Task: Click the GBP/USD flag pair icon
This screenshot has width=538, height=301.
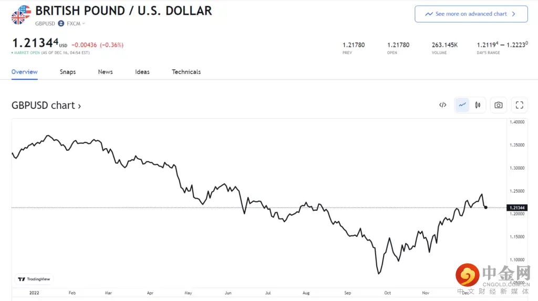Action: [21, 15]
